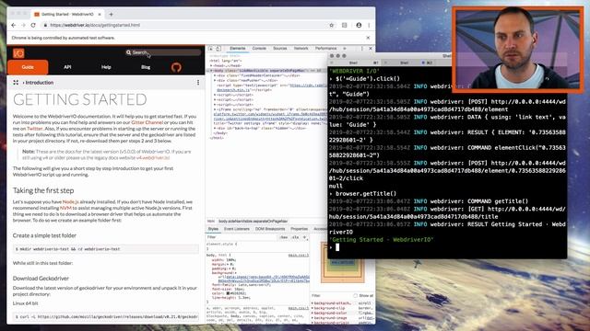Viewport: 590px width, 331px height.
Task: Switch to the DevTools Network tab
Action: click(301, 49)
